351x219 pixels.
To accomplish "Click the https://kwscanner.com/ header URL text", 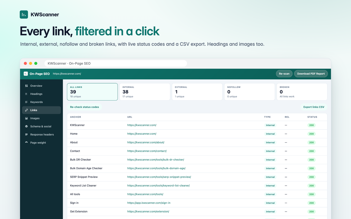I will point(67,74).
